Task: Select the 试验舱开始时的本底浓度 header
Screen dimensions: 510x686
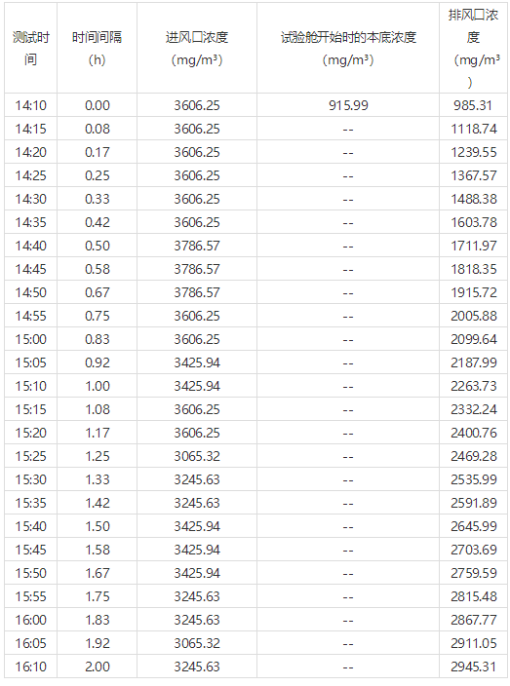Action: click(348, 48)
